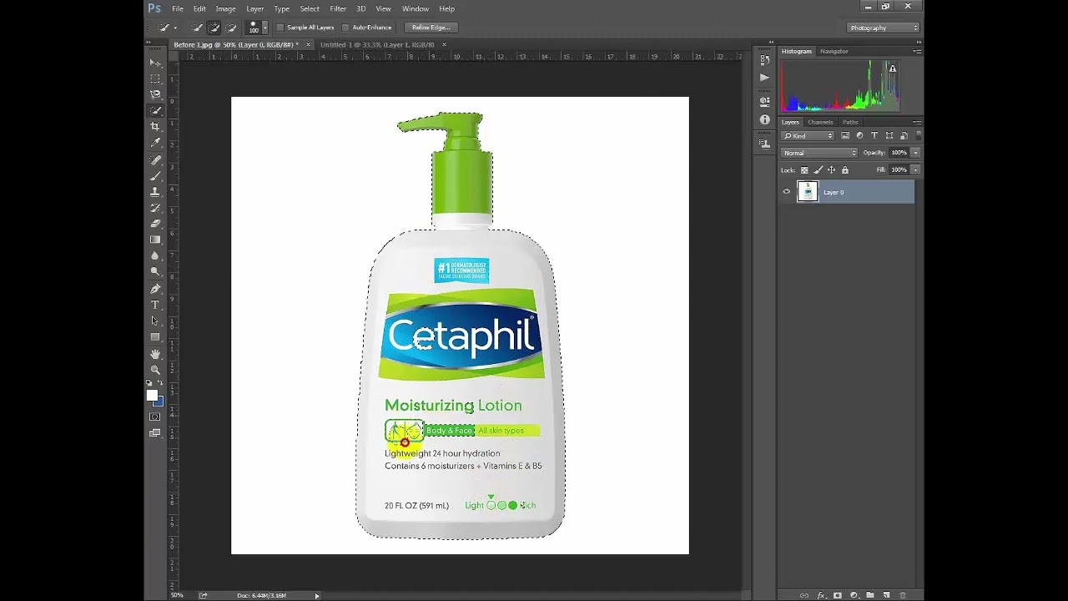Viewport: 1068px width, 601px height.
Task: Select the Clone Stamp tool
Action: (x=155, y=191)
